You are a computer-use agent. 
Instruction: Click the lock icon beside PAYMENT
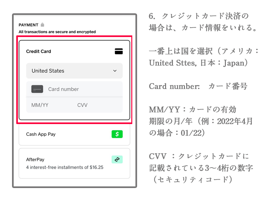tap(43, 25)
